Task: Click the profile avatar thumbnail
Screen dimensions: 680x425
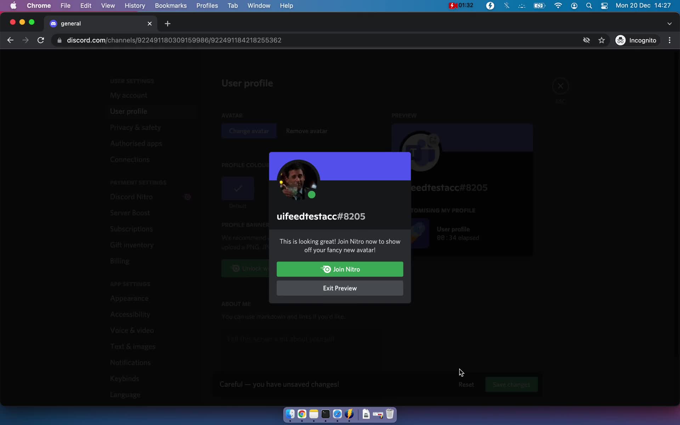Action: click(x=297, y=180)
